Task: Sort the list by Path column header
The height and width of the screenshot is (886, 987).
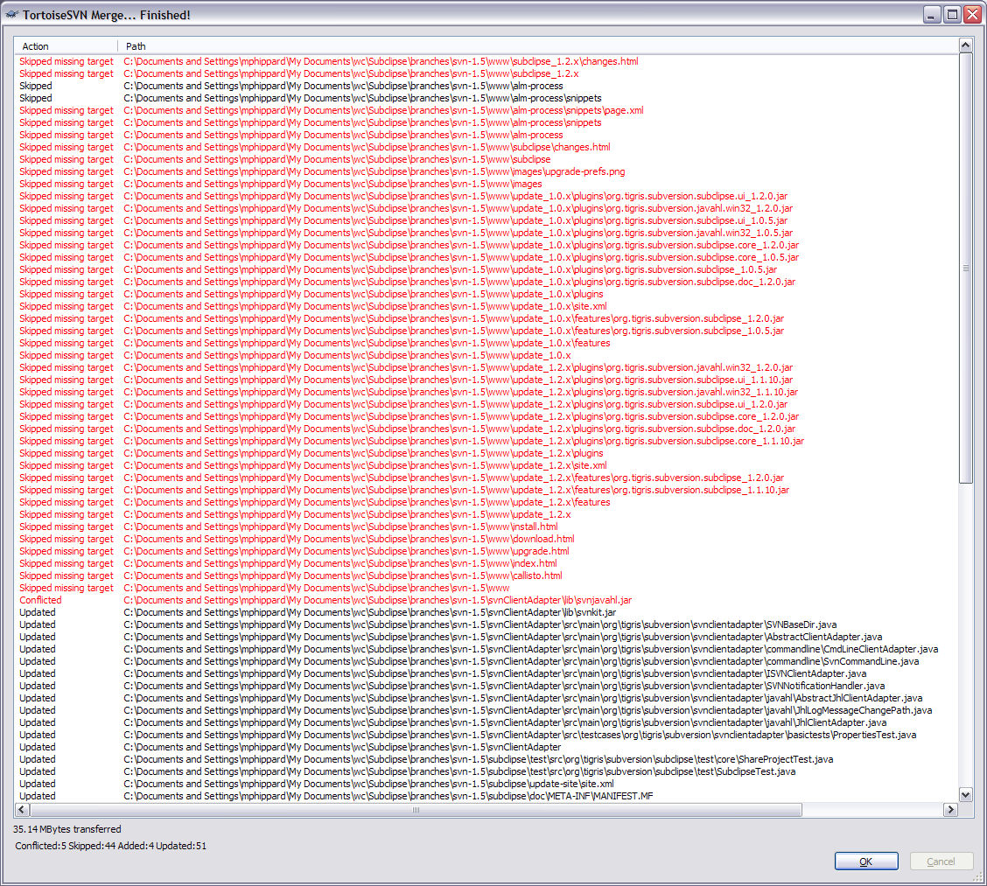Action: pyautogui.click(x=537, y=46)
